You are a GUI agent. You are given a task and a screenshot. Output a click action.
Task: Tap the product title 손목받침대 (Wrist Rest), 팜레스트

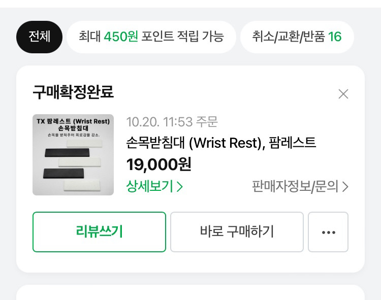click(x=221, y=143)
